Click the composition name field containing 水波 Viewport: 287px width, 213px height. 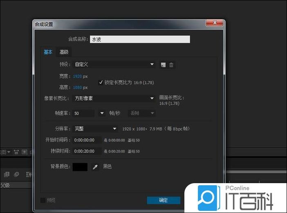tap(140, 39)
